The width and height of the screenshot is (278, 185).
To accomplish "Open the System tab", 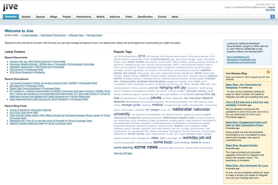I will point(26,17).
